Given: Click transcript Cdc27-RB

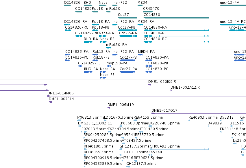Looking at the screenshot, I should 127,30.
